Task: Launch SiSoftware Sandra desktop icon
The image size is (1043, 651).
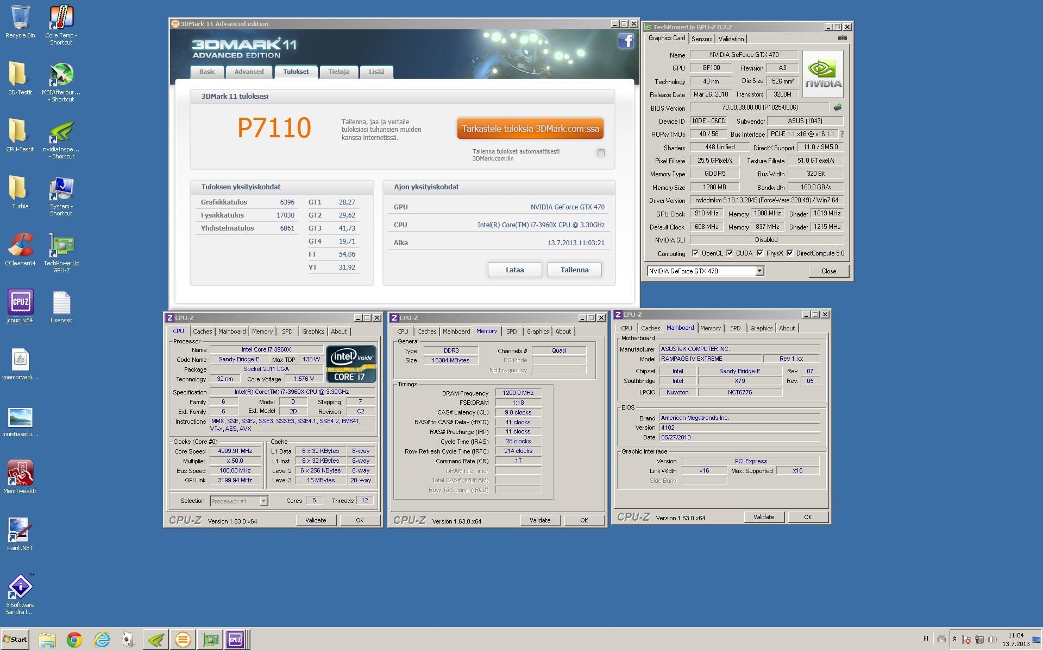Action: 20,595
